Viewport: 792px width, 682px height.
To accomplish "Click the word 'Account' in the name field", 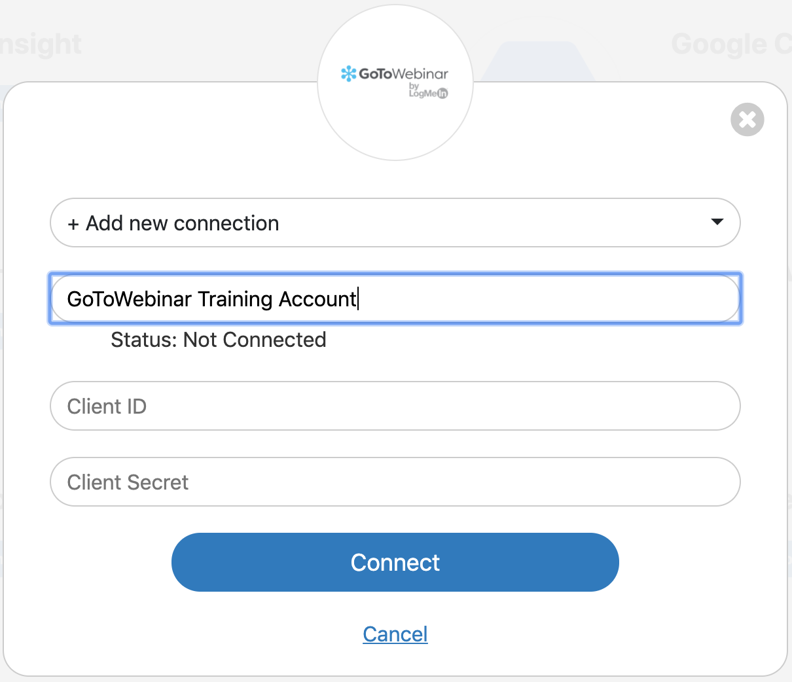I will (x=317, y=299).
